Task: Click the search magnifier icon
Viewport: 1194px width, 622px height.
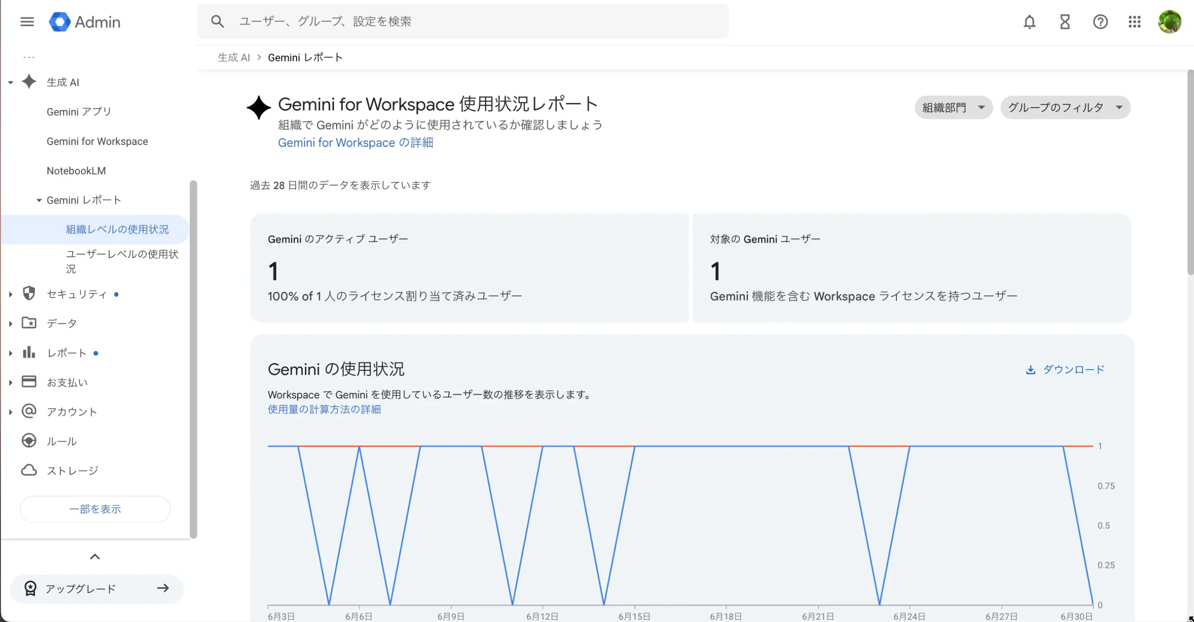Action: click(217, 21)
